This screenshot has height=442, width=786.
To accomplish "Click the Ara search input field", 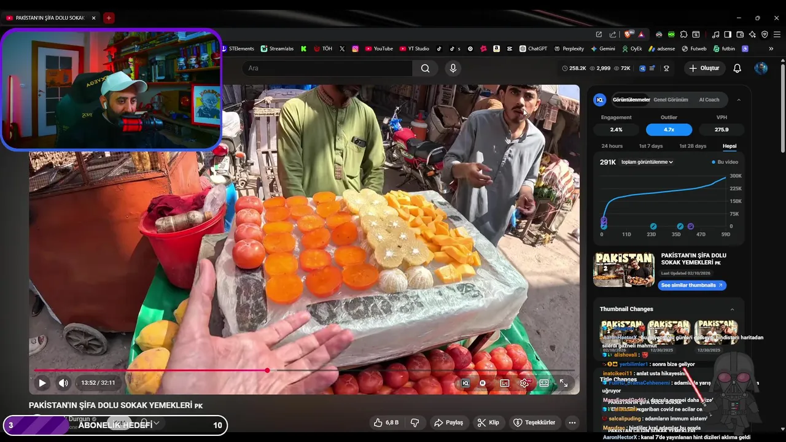I will pos(327,68).
